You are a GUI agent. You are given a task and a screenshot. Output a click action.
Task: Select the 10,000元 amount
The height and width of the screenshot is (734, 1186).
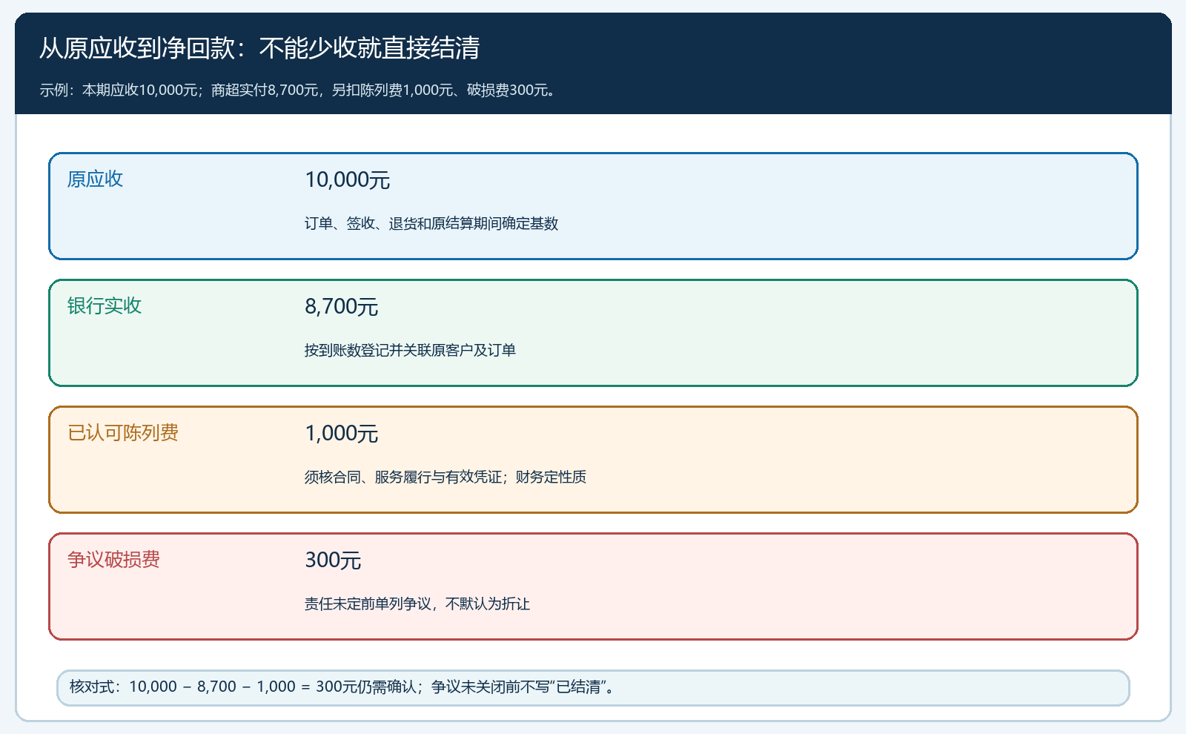click(x=348, y=179)
